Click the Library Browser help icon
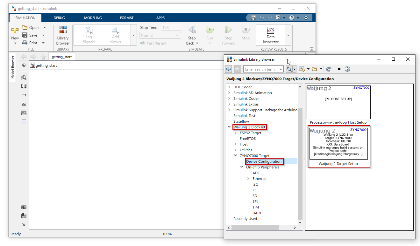 tap(347, 69)
